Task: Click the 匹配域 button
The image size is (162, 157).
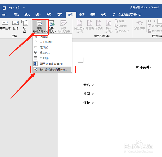Action: 121,26
